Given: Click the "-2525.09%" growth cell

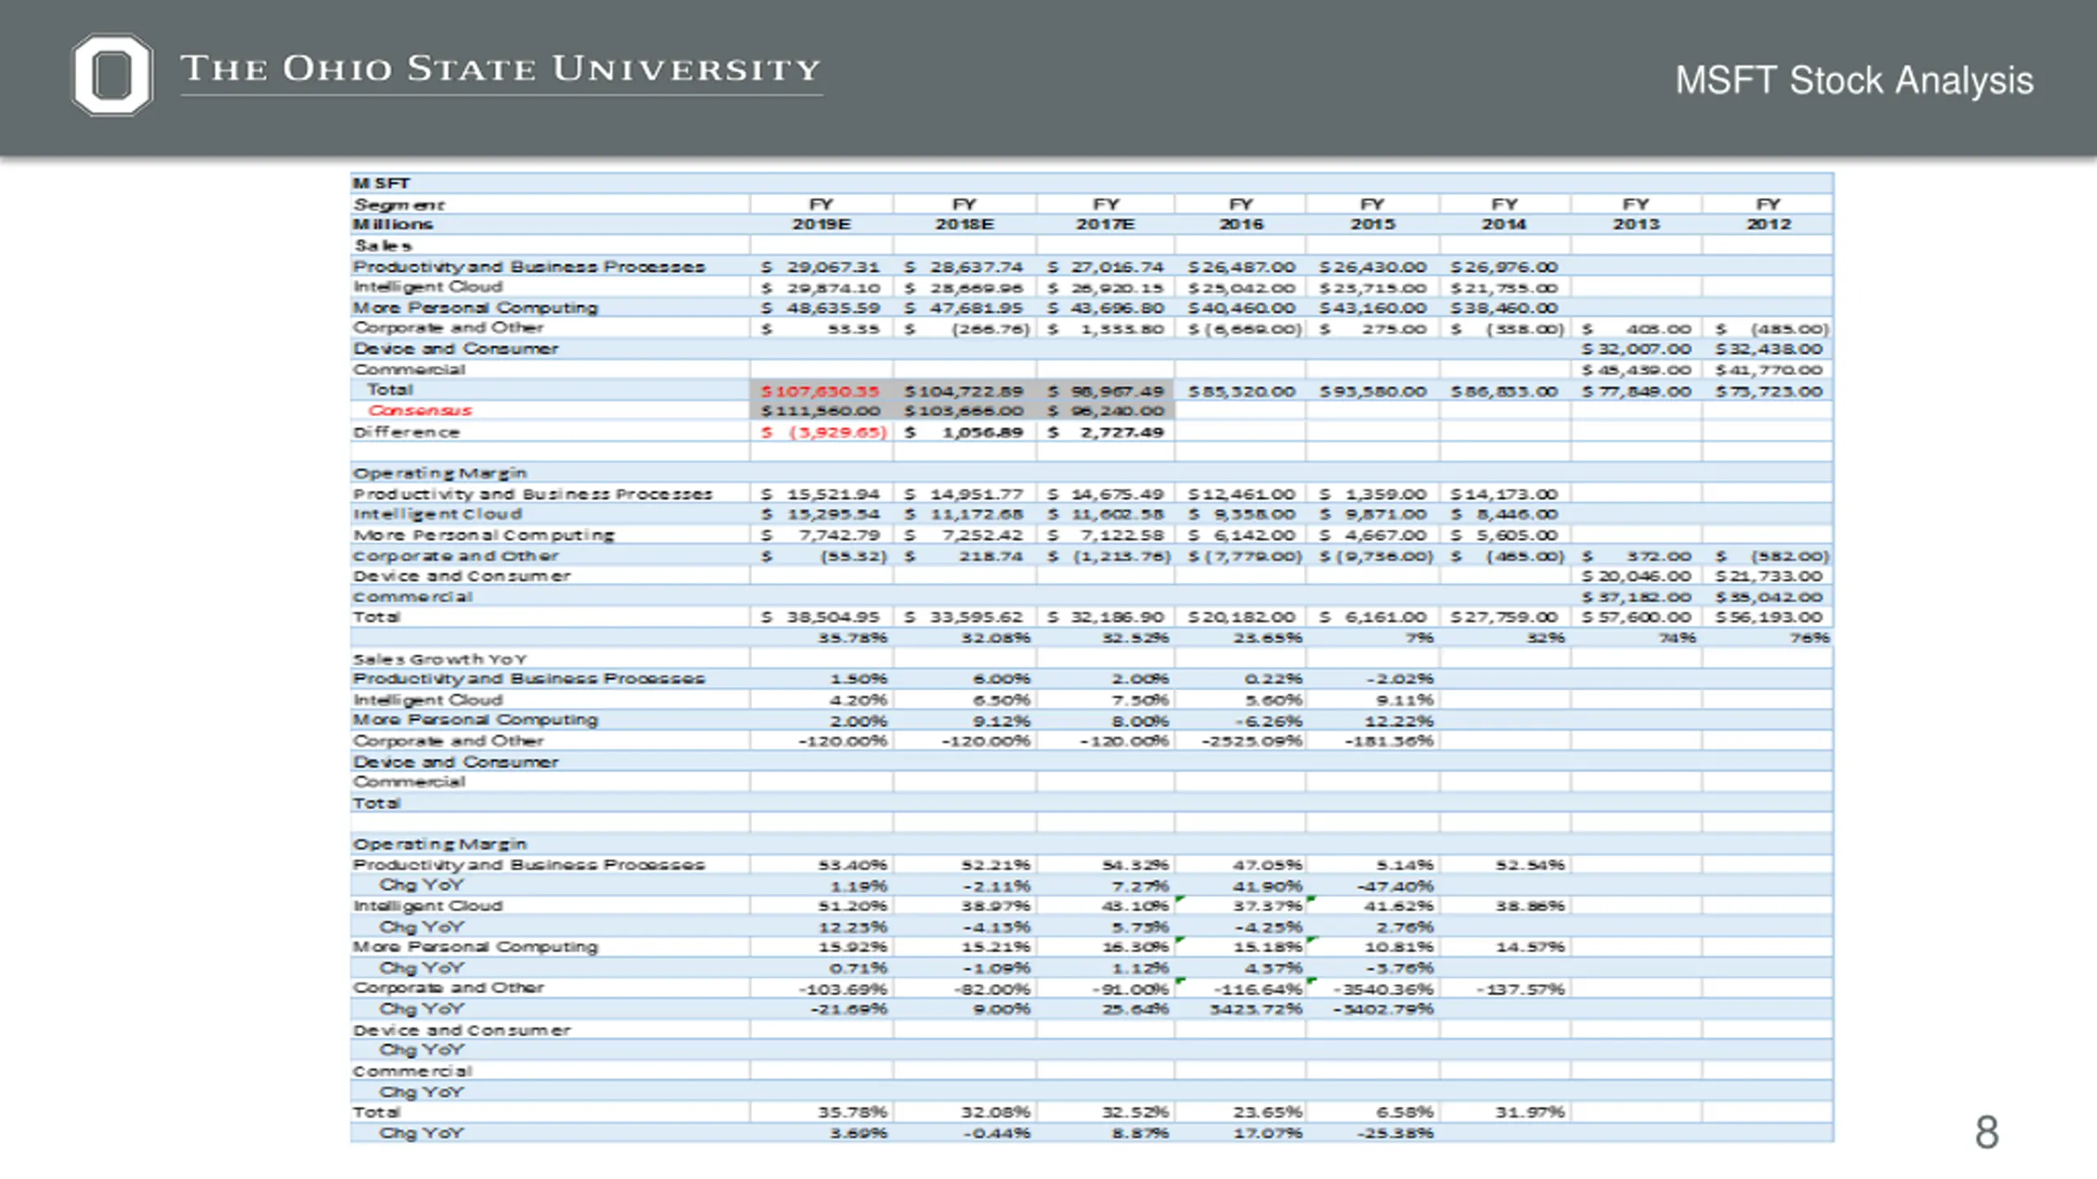Looking at the screenshot, I should click(1252, 741).
